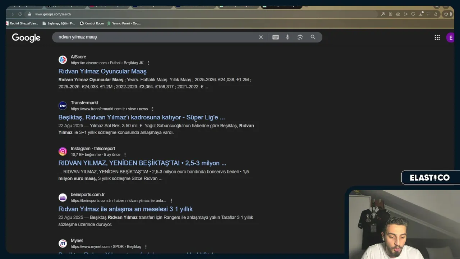Bookmark this page with the heart icon
This screenshot has height=259, width=460.
tap(413, 14)
